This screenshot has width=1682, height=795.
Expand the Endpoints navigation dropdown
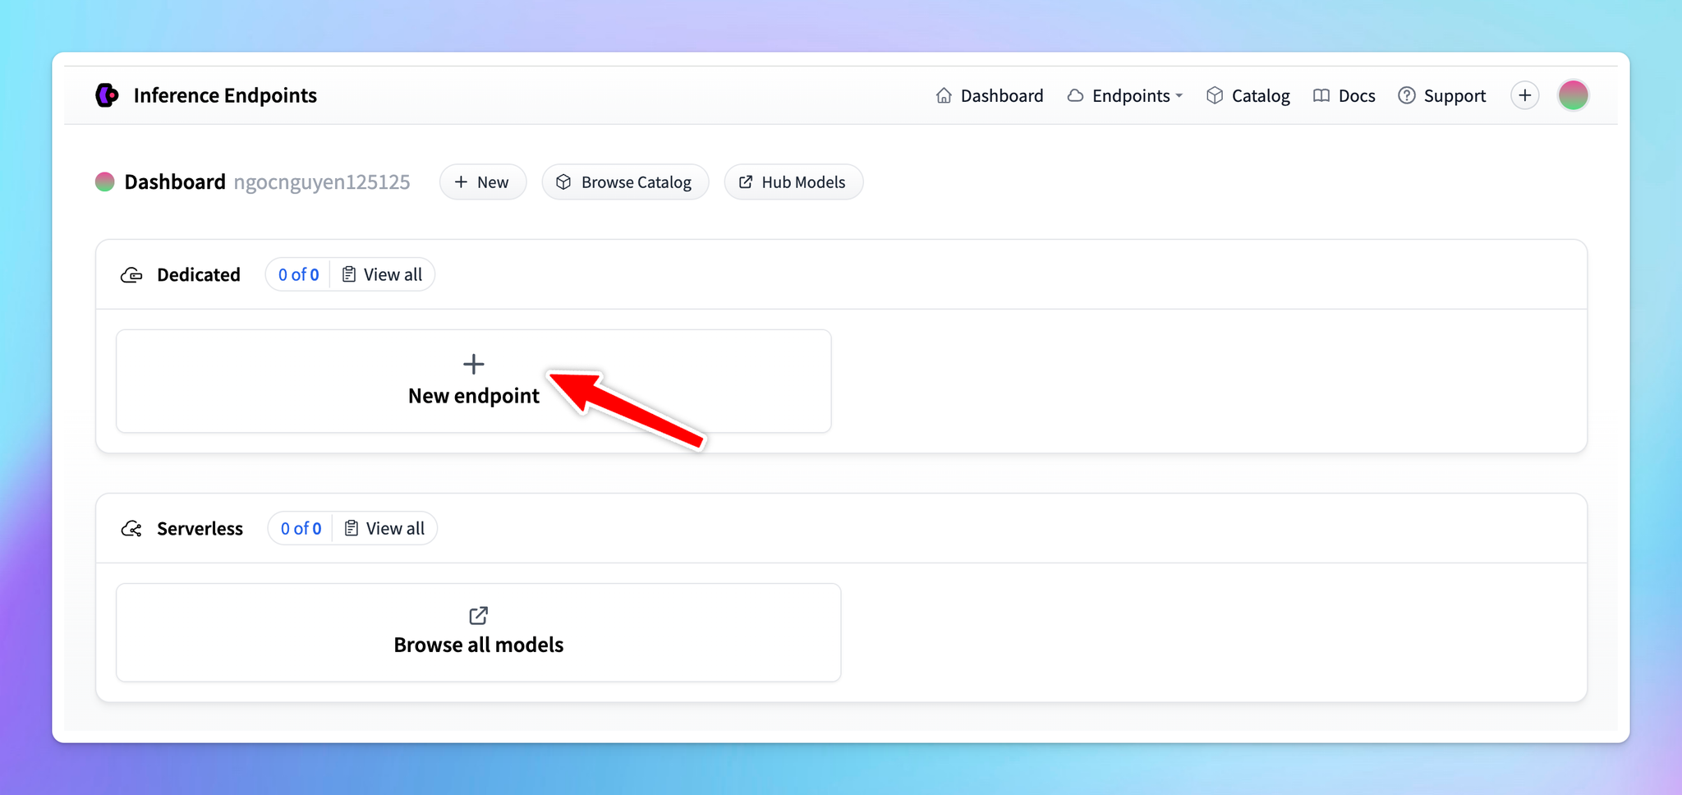coord(1125,95)
